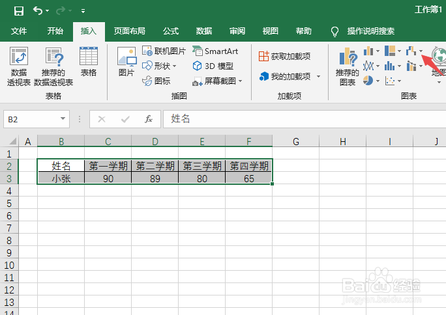Select column G header

click(x=296, y=141)
